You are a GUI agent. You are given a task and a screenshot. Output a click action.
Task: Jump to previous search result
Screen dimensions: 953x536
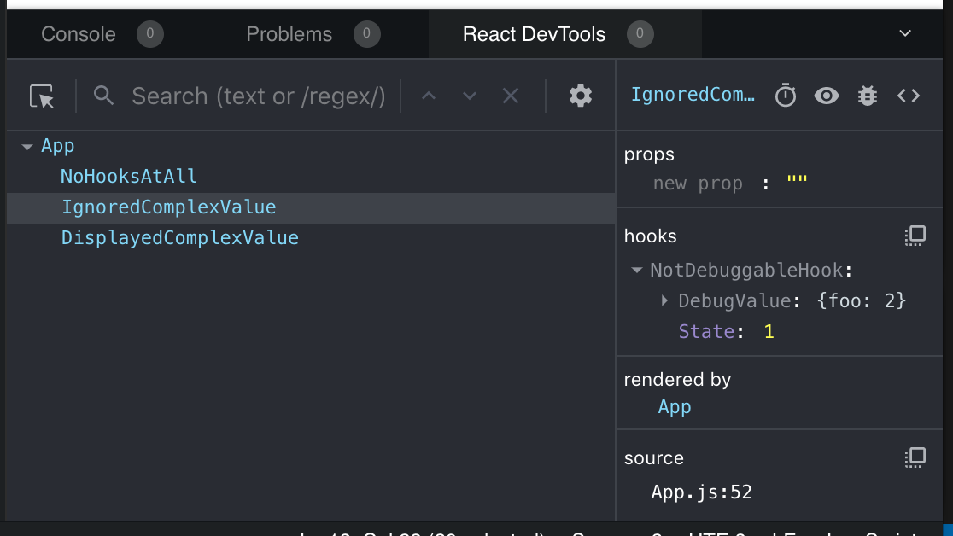pos(429,96)
